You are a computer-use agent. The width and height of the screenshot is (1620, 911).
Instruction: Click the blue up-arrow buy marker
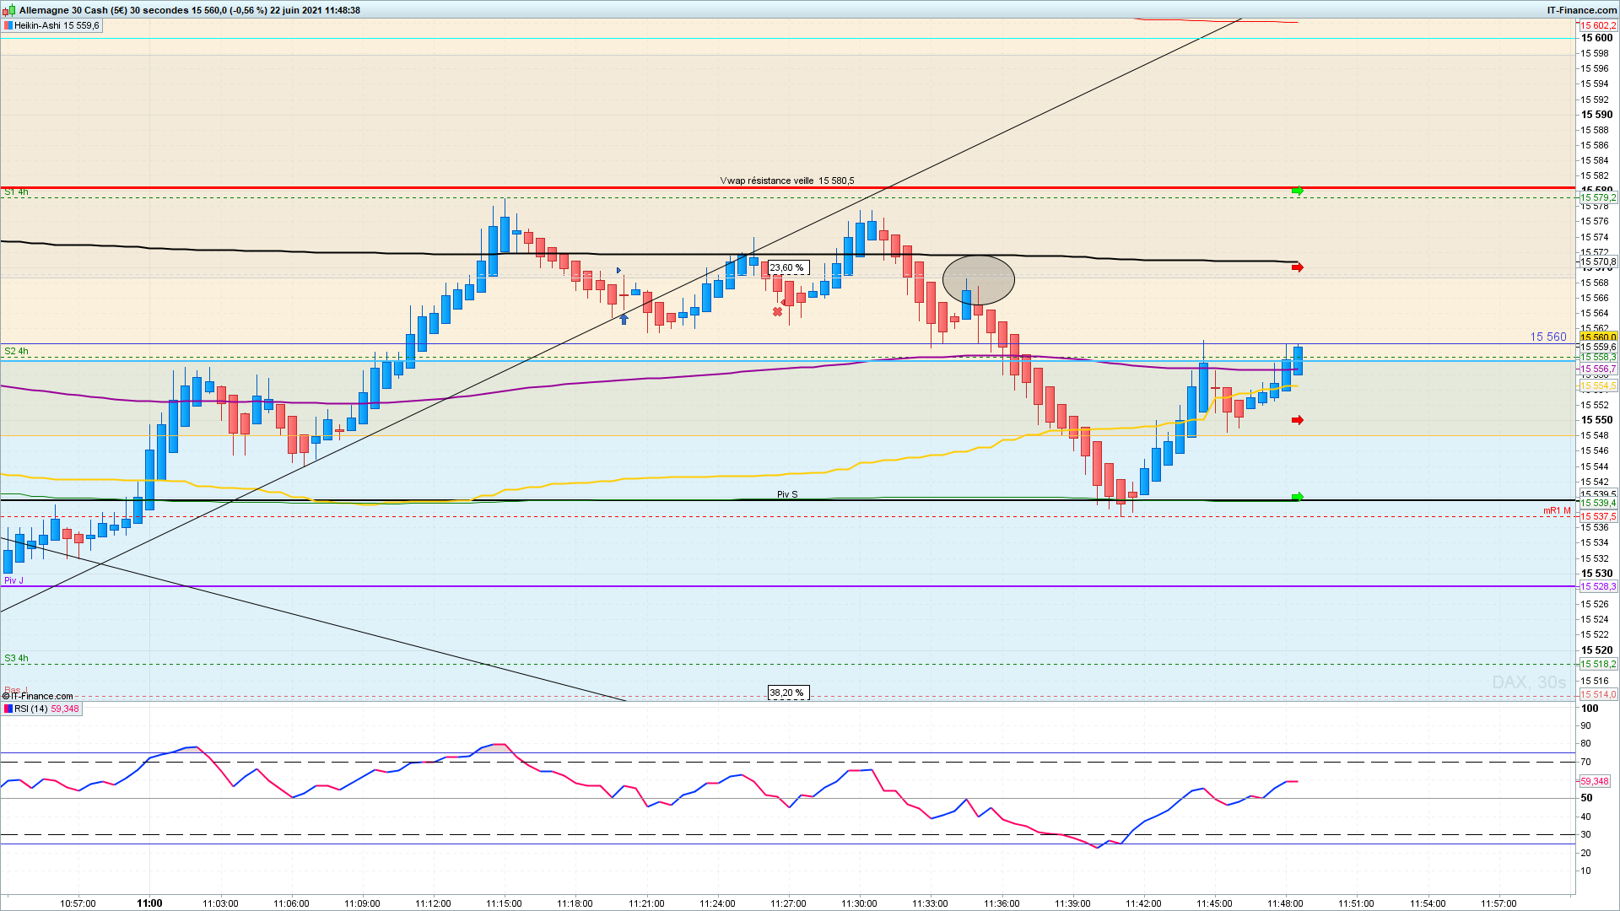point(624,319)
